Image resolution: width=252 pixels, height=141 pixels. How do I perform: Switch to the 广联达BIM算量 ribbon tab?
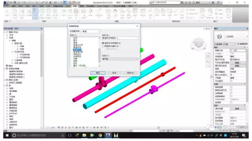pyautogui.click(x=119, y=6)
